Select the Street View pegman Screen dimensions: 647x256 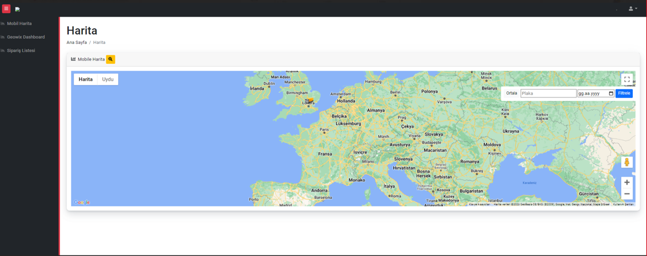[627, 162]
